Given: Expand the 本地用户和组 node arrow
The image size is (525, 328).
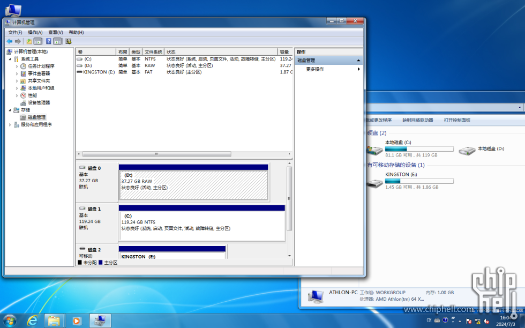Looking at the screenshot, I should tap(17, 88).
